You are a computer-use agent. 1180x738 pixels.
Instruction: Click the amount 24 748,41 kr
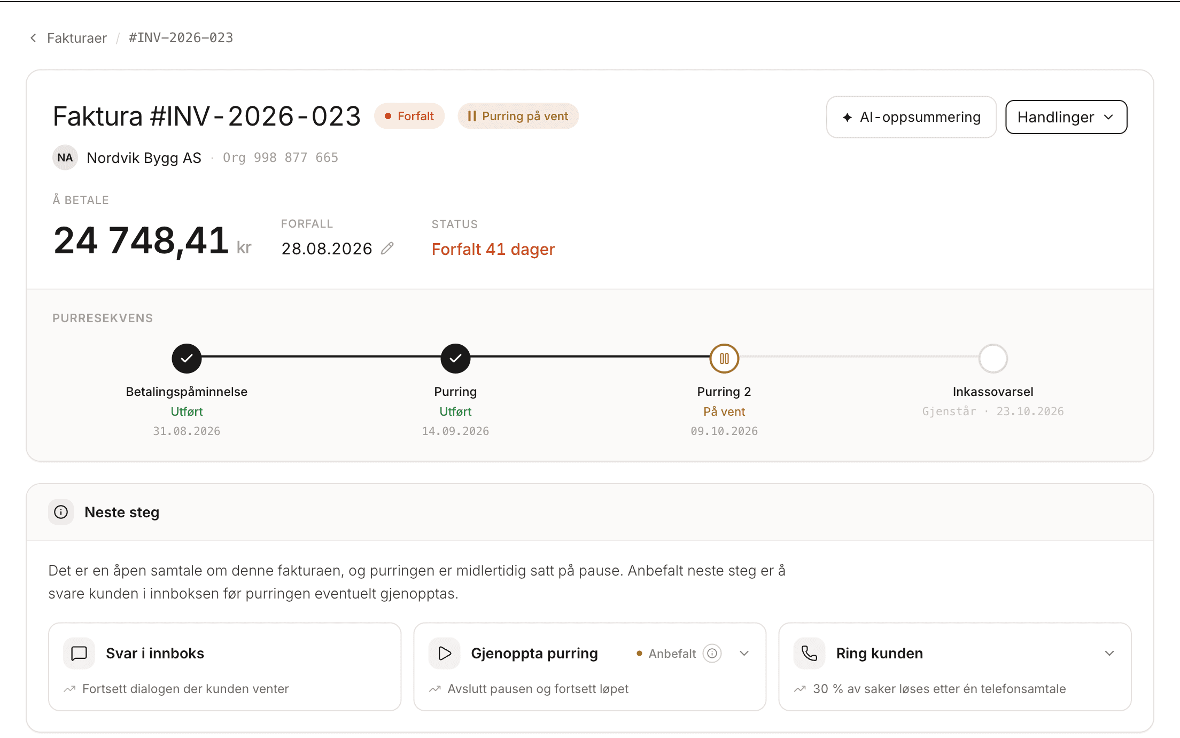pos(152,240)
